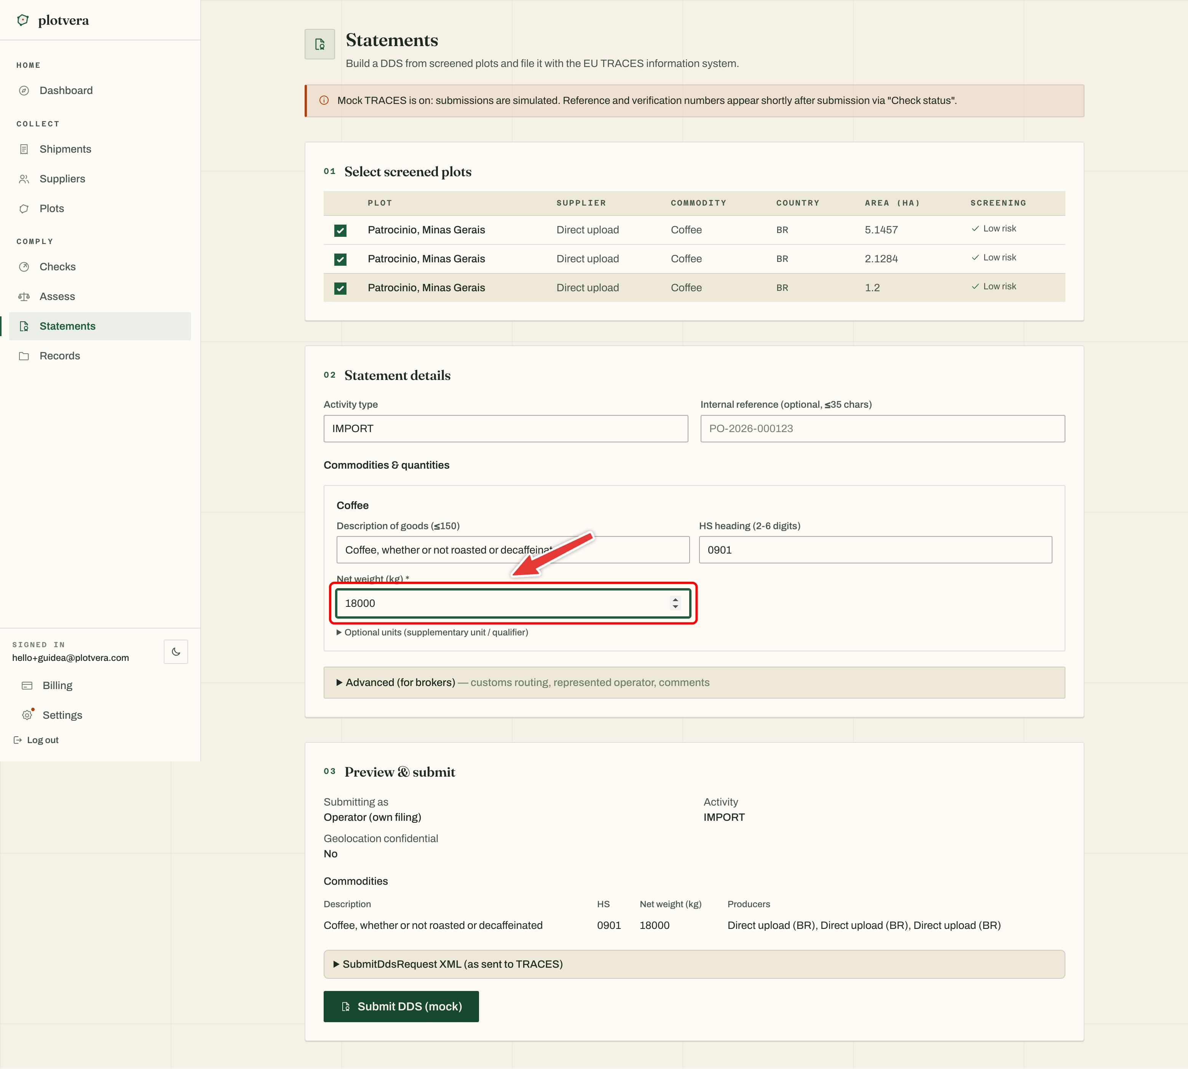This screenshot has height=1069, width=1188.
Task: Click the Checks gauge icon
Action: point(24,266)
